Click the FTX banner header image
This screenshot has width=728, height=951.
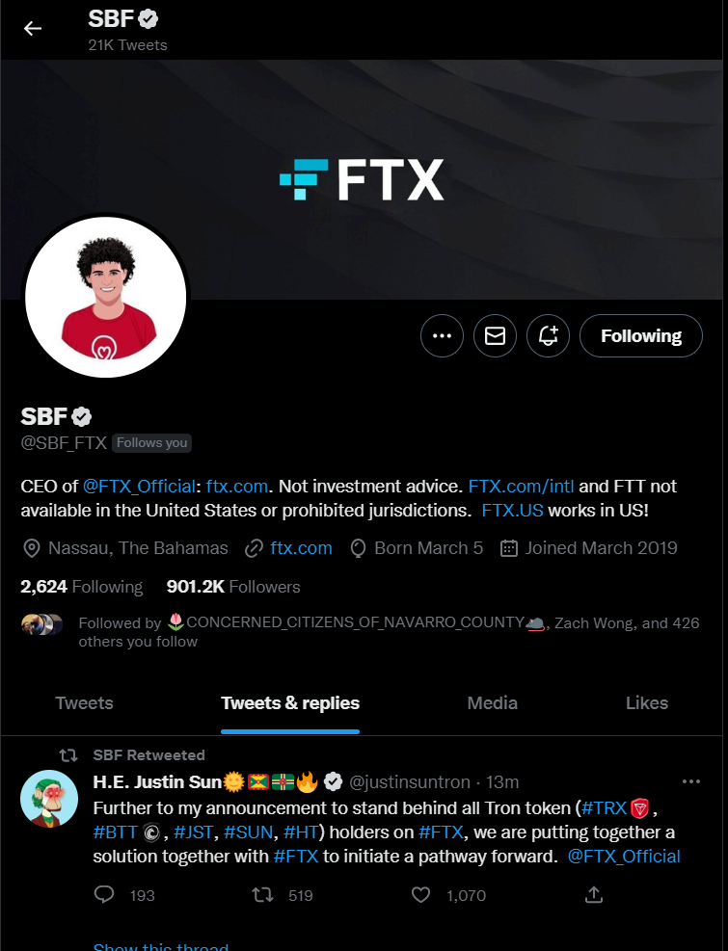point(364,179)
